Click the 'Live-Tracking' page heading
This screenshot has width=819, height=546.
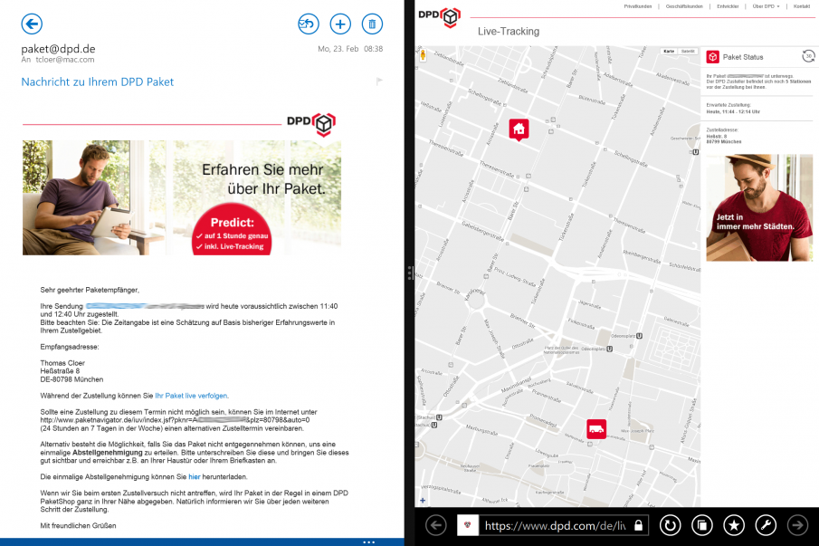(x=509, y=32)
